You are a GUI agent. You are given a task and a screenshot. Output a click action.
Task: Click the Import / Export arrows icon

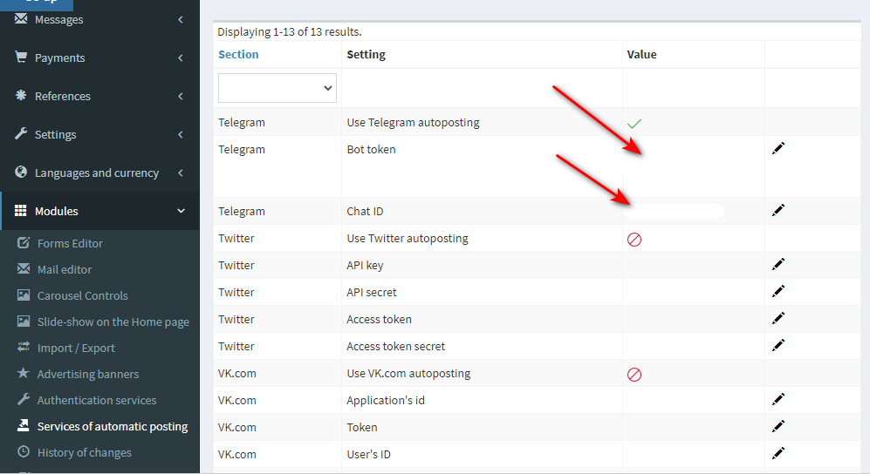24,347
